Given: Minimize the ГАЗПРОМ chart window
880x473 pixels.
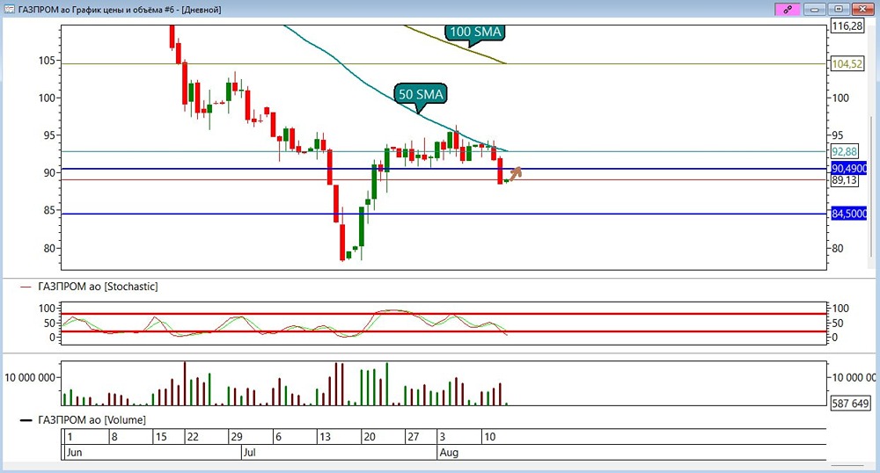Looking at the screenshot, I should click(x=814, y=9).
